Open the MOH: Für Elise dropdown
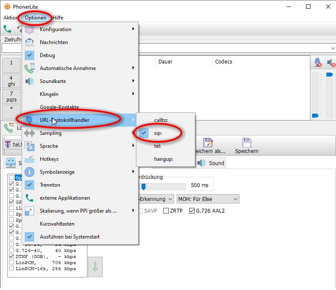Screen dimensions: 336x290 coord(208,199)
